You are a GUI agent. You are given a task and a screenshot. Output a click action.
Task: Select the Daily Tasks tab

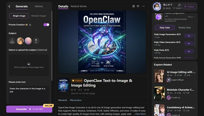coord(165,27)
